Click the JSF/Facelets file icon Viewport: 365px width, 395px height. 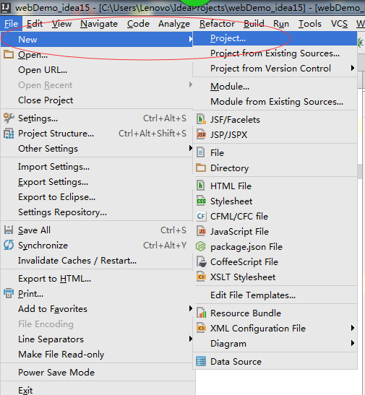[x=201, y=119]
